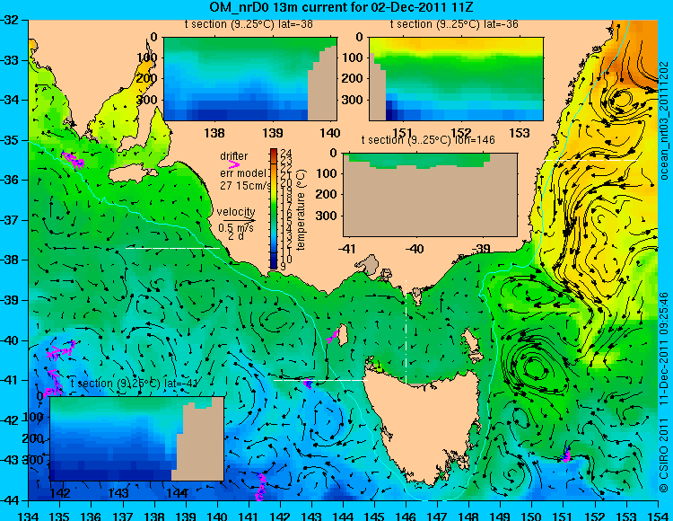Click the 't section' lat=-41 heading
This screenshot has height=521, width=673.
[135, 384]
